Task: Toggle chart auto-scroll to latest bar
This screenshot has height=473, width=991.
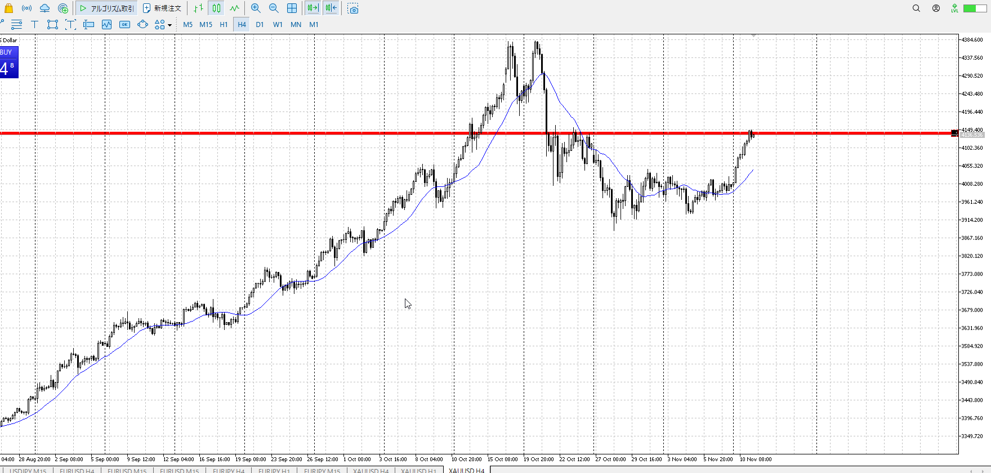Action: pyautogui.click(x=313, y=8)
